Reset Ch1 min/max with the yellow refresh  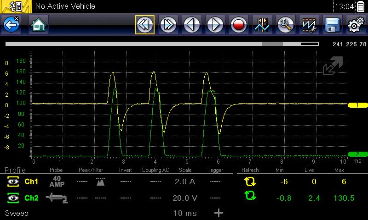[250, 182]
